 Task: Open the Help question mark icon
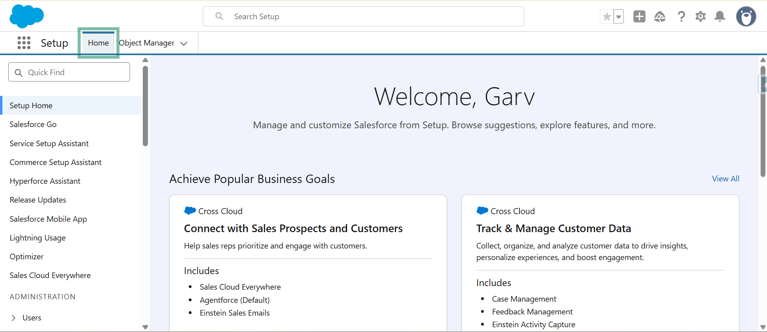pos(681,16)
